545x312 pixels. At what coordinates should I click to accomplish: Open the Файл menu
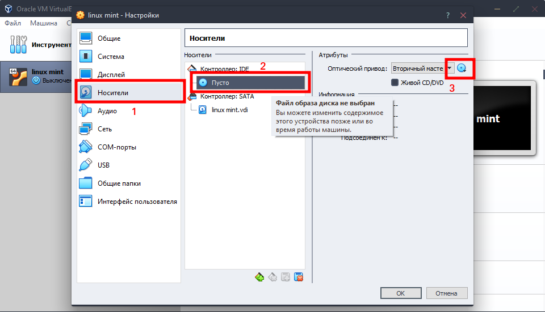tap(12, 23)
